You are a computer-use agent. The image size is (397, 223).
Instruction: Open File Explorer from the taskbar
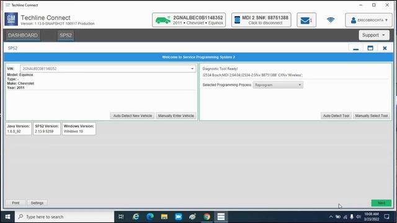point(164,217)
